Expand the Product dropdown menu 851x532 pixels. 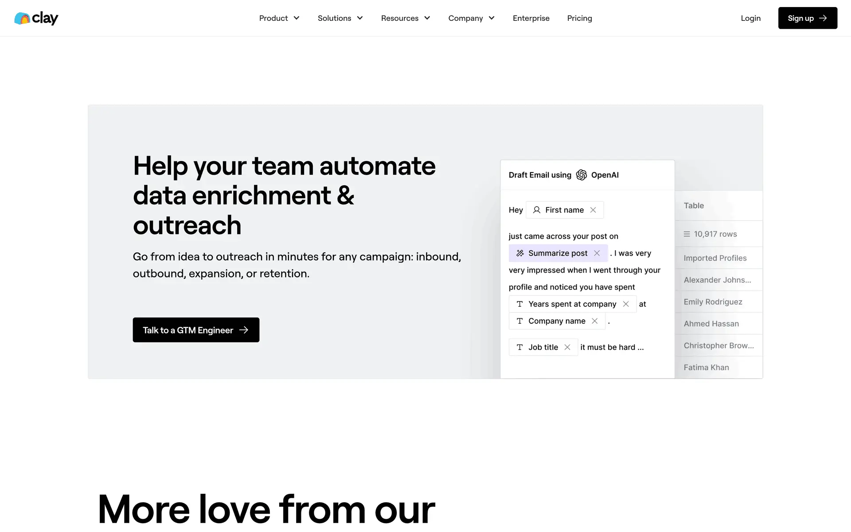click(x=279, y=18)
